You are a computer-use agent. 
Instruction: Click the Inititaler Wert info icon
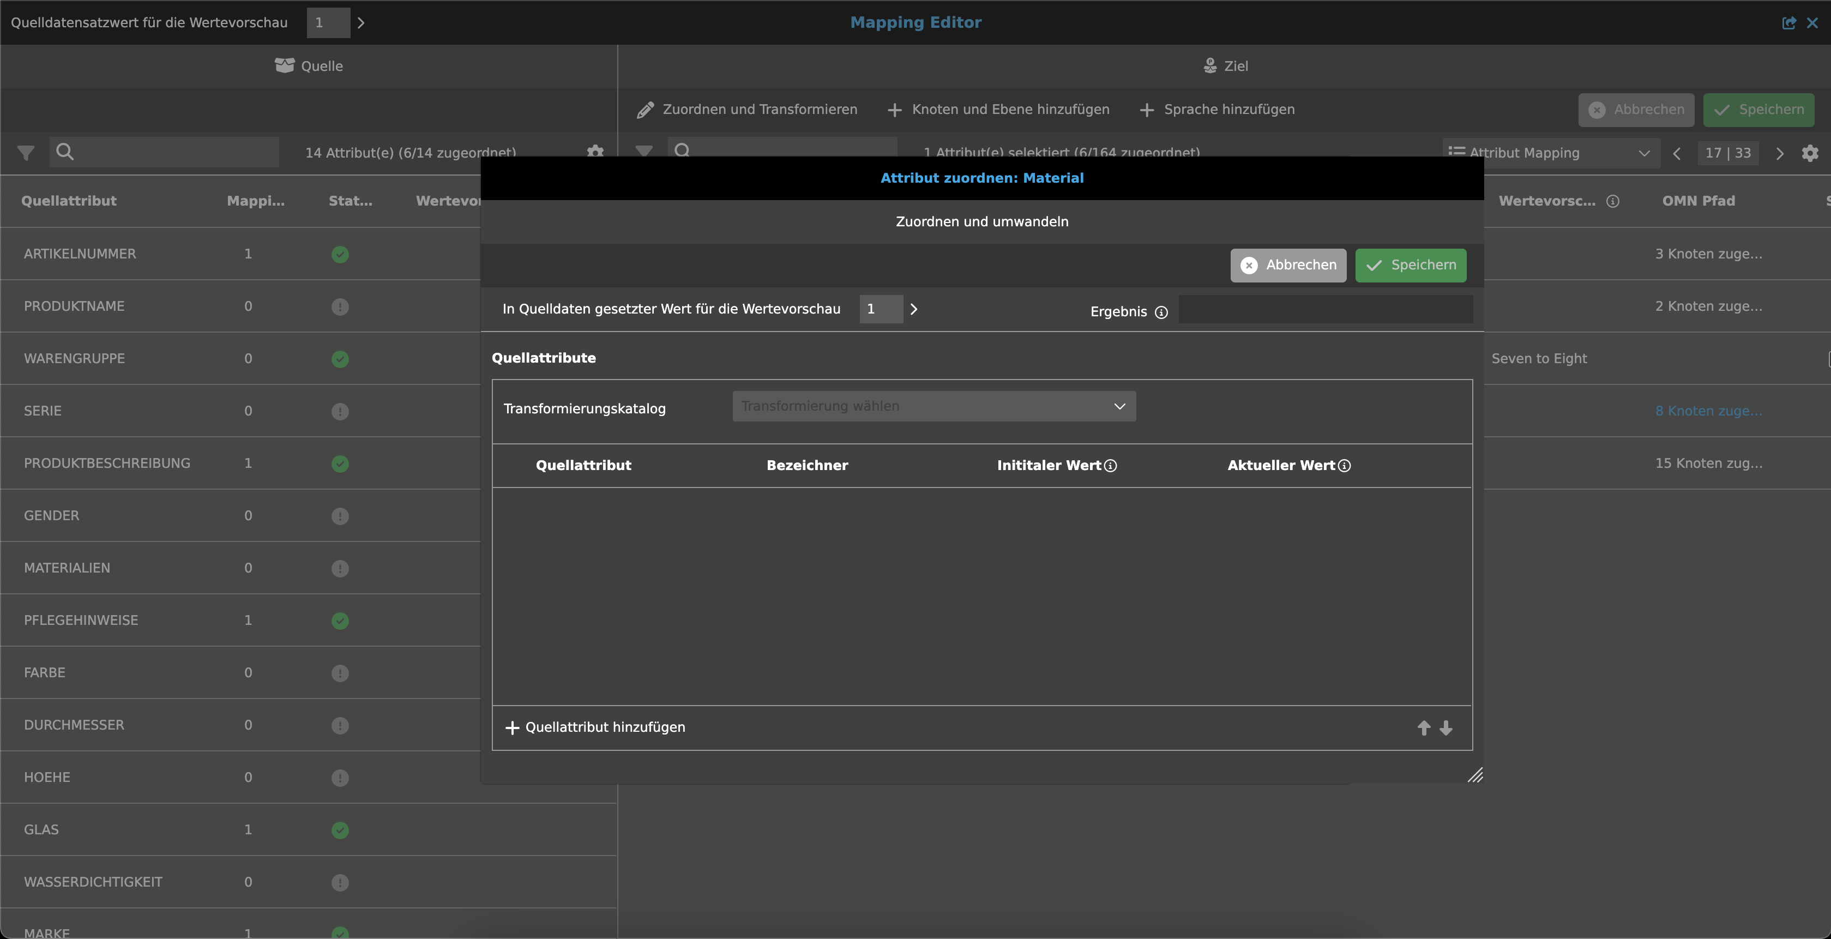(x=1110, y=466)
